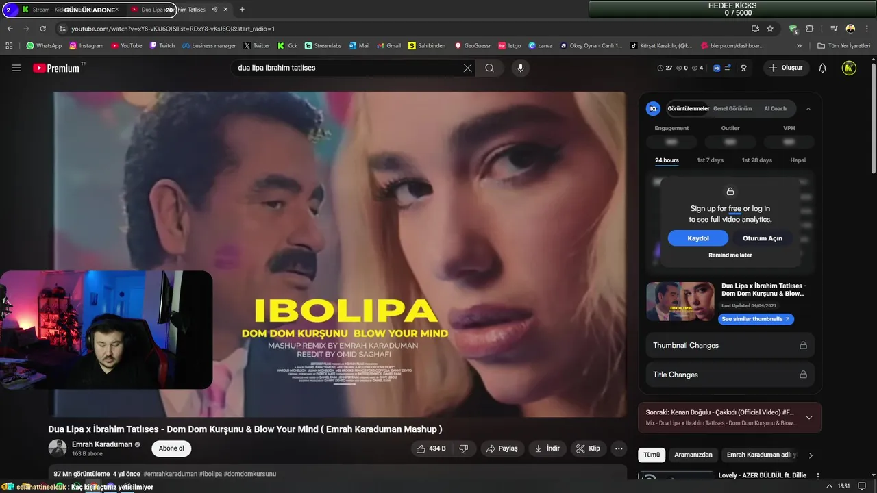Viewport: 877px width, 493px height.
Task: Click the Klip clip button
Action: (x=588, y=448)
